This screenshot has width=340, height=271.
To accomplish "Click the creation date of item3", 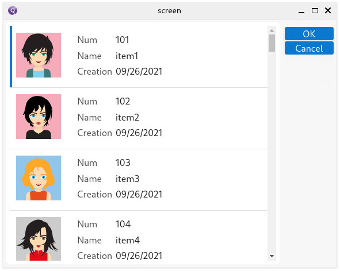I will tap(139, 195).
